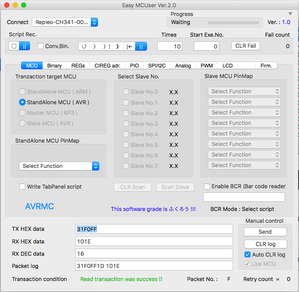The image size is (299, 292).
Task: Check the Slave No.7 checkbox
Action: [126, 166]
